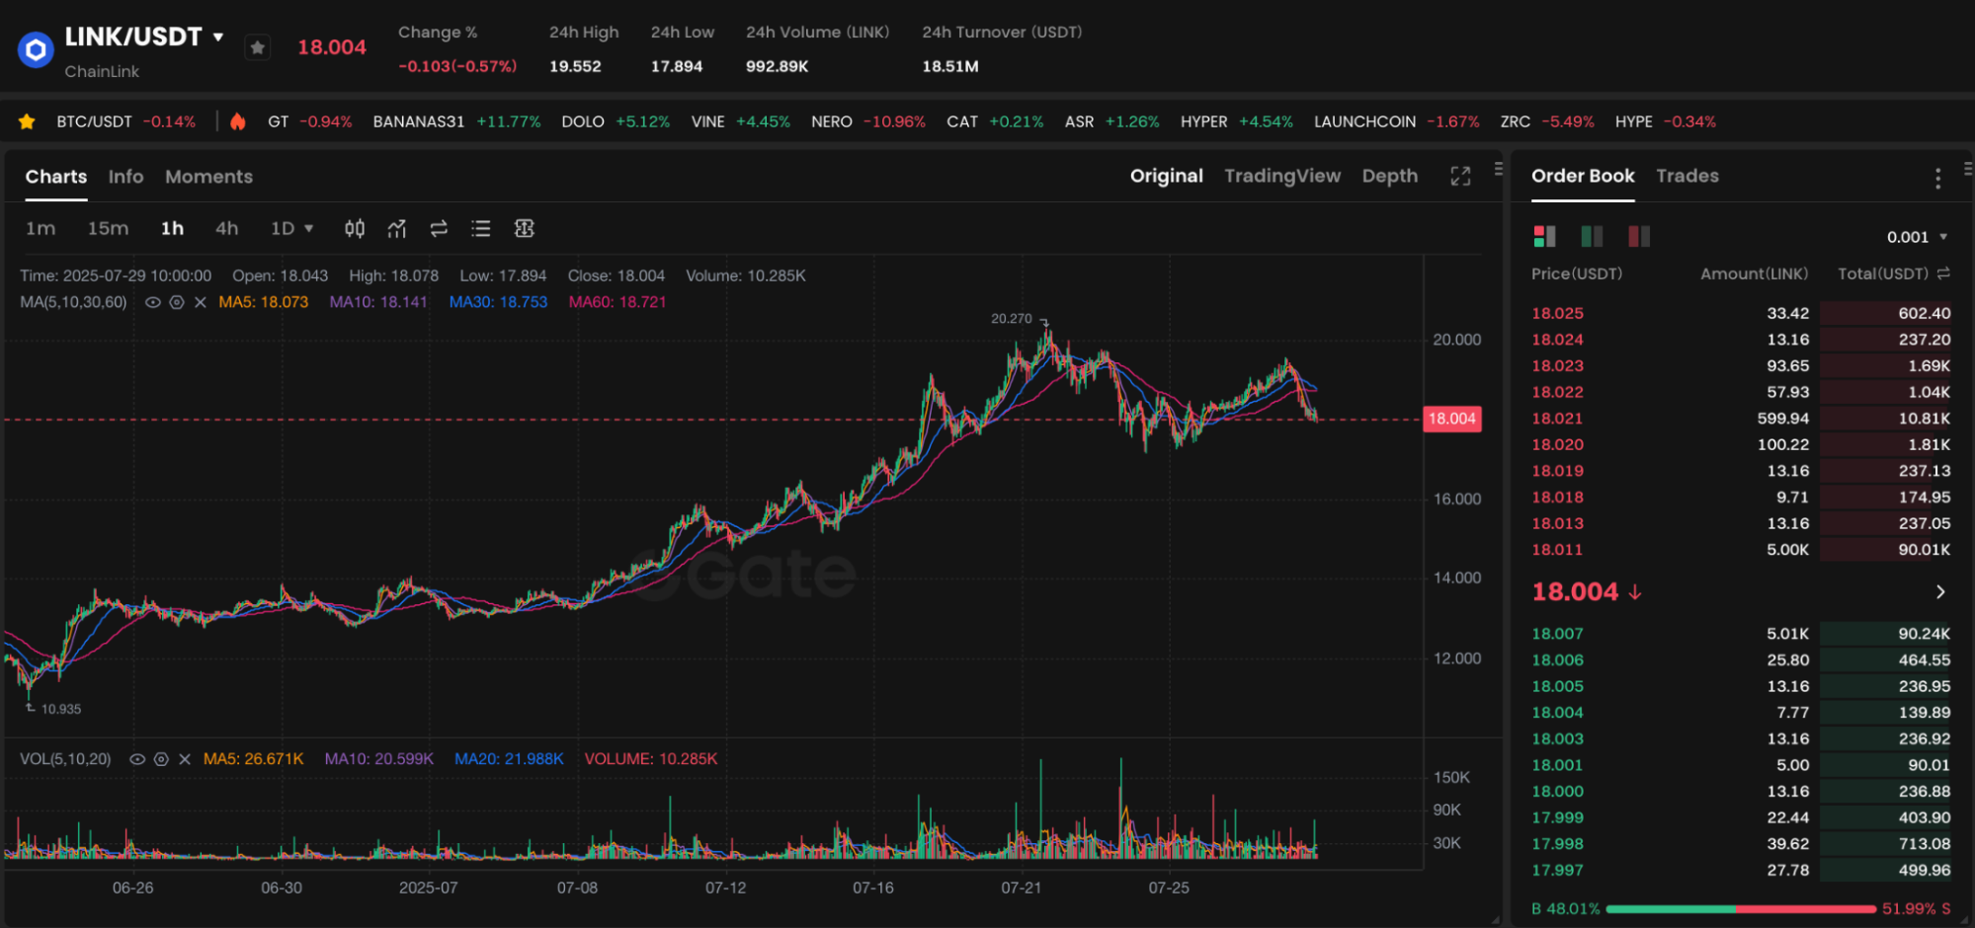Set the chart interval to 15m
The image size is (1975, 928).
click(x=109, y=229)
